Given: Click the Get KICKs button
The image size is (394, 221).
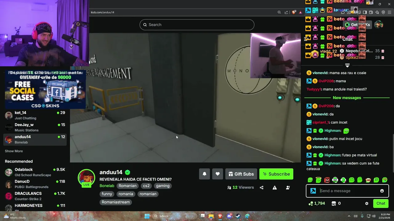Looking at the screenshot, I should click(x=358, y=25).
